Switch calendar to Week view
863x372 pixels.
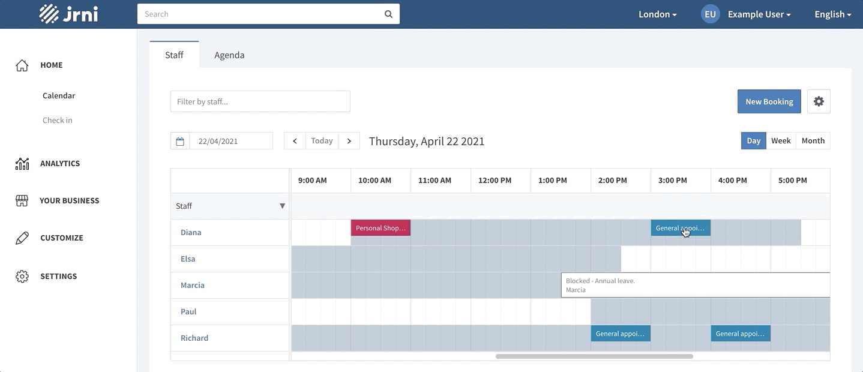click(x=781, y=140)
